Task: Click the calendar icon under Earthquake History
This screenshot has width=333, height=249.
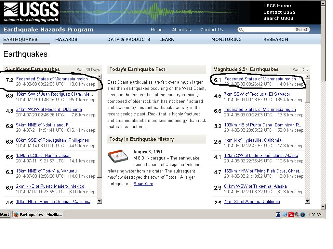Action: pos(118,158)
